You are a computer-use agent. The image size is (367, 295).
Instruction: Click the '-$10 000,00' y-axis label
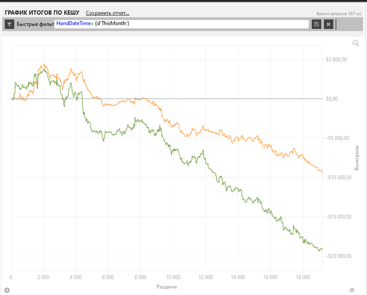pos(339,177)
